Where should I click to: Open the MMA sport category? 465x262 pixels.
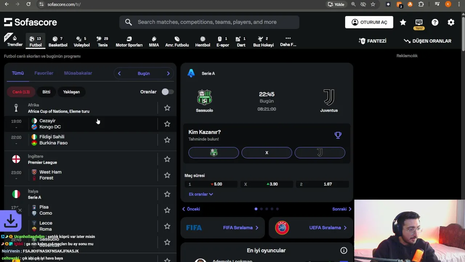[154, 41]
